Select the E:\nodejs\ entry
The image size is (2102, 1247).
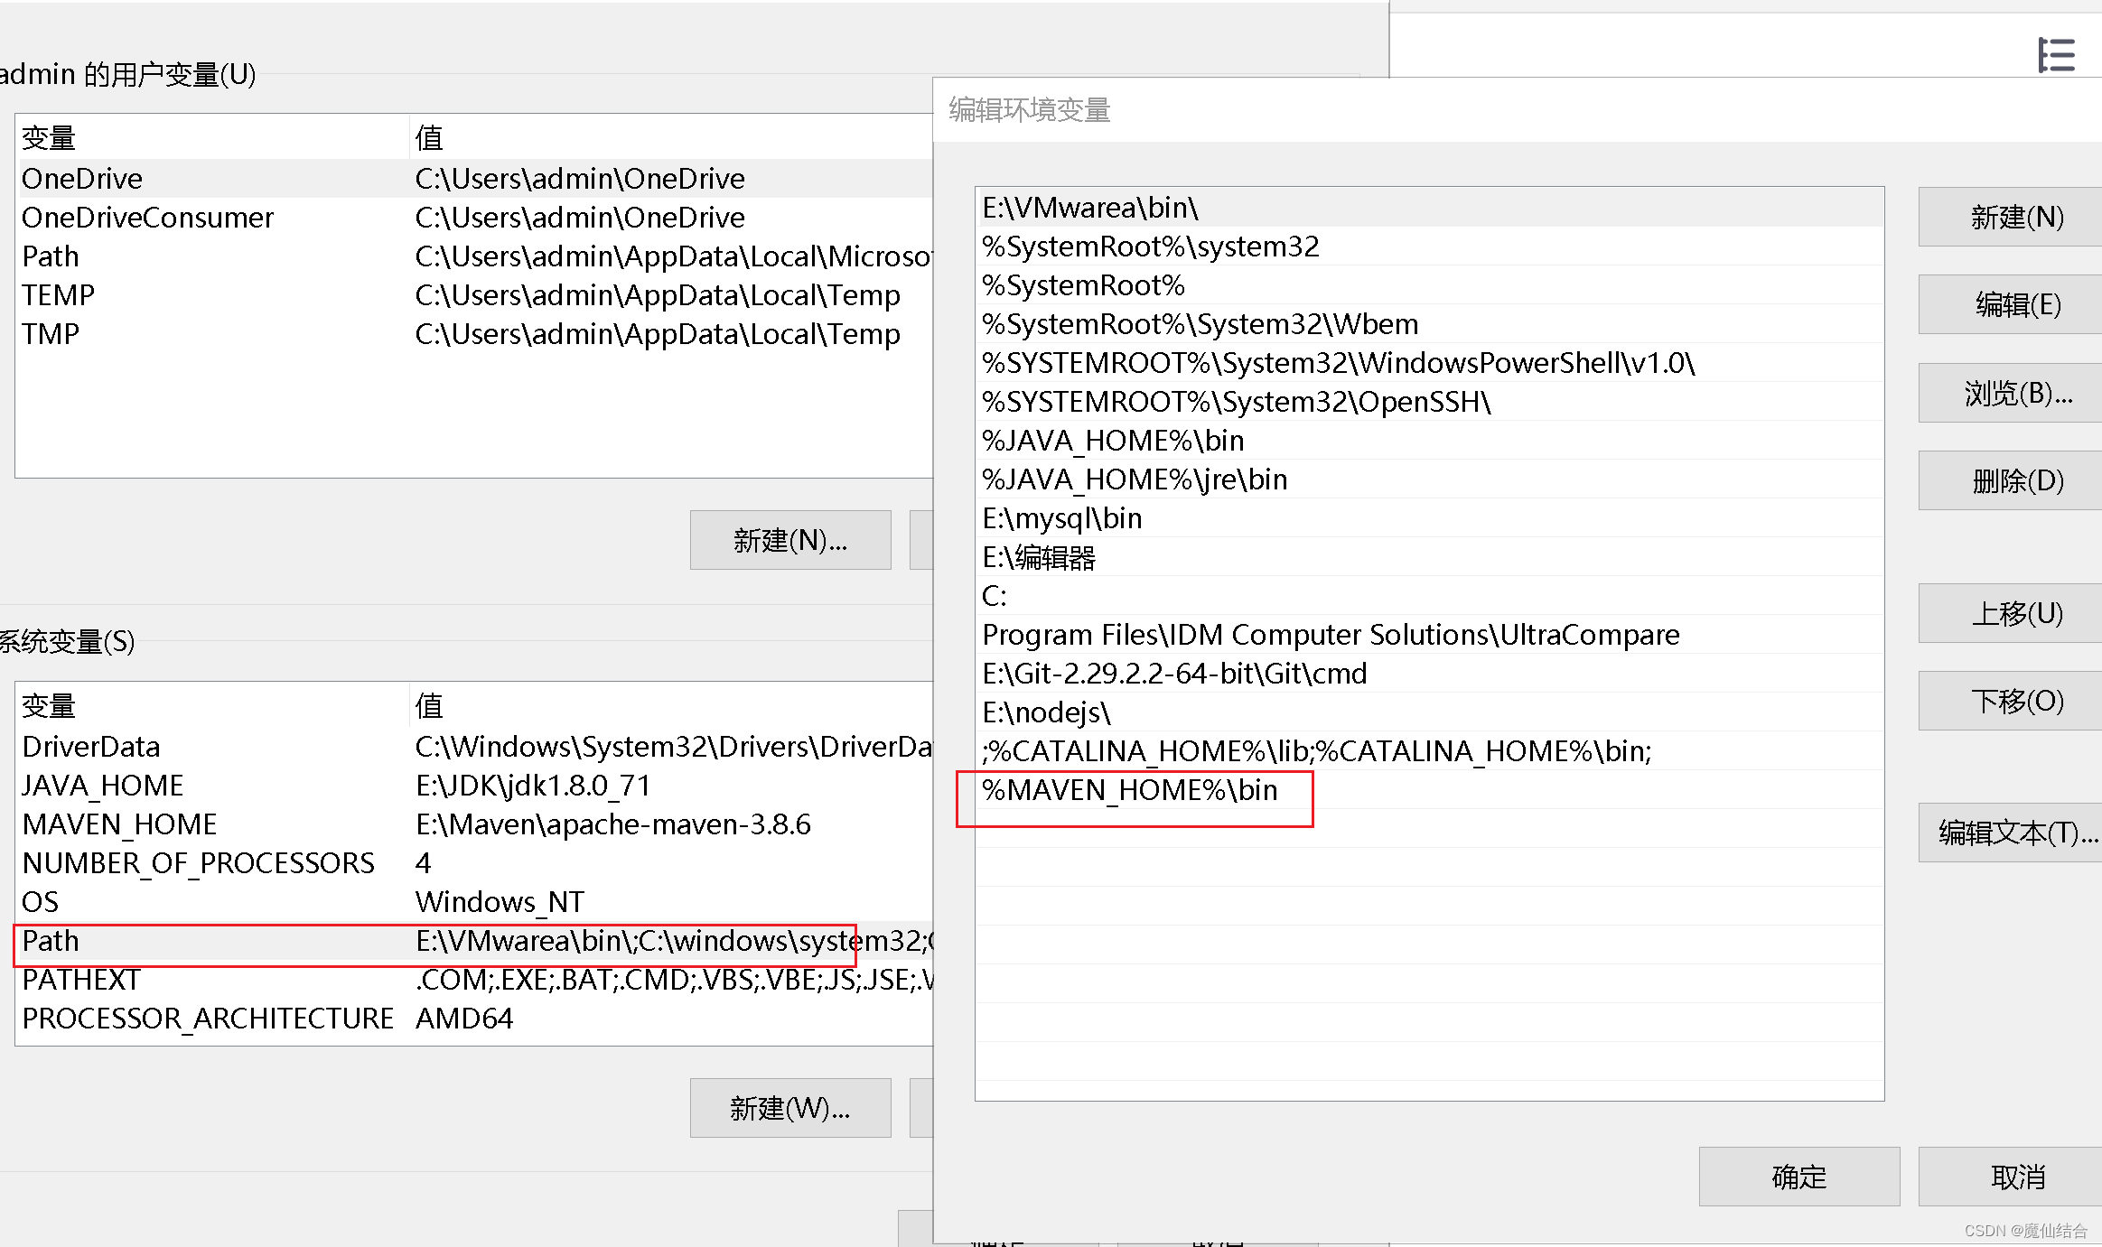[1430, 712]
